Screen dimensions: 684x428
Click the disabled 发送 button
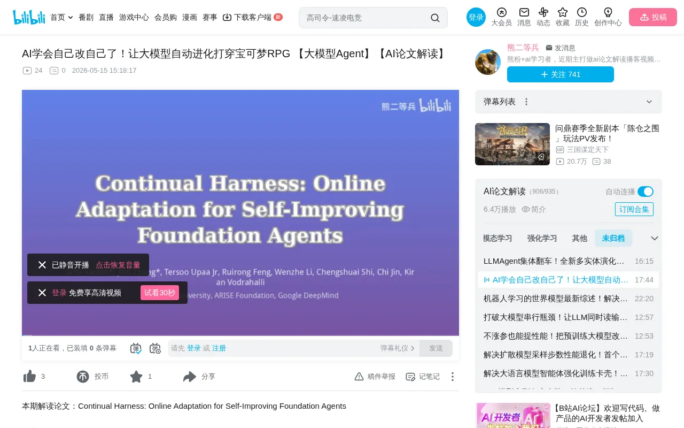coord(436,348)
